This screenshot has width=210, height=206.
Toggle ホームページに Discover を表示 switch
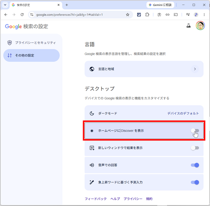(x=195, y=131)
